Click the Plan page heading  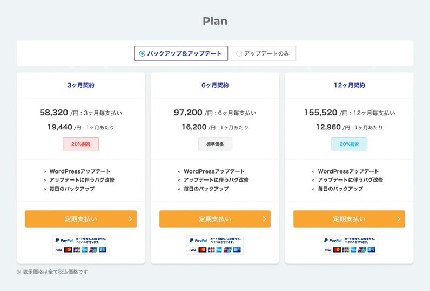coord(215,21)
